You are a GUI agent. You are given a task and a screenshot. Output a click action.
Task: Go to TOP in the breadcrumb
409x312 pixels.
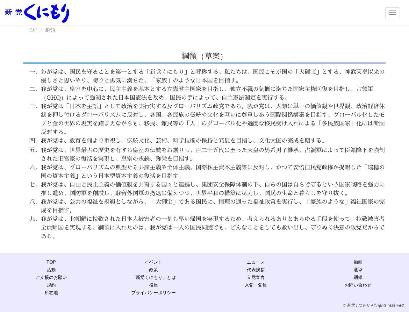tap(32, 30)
